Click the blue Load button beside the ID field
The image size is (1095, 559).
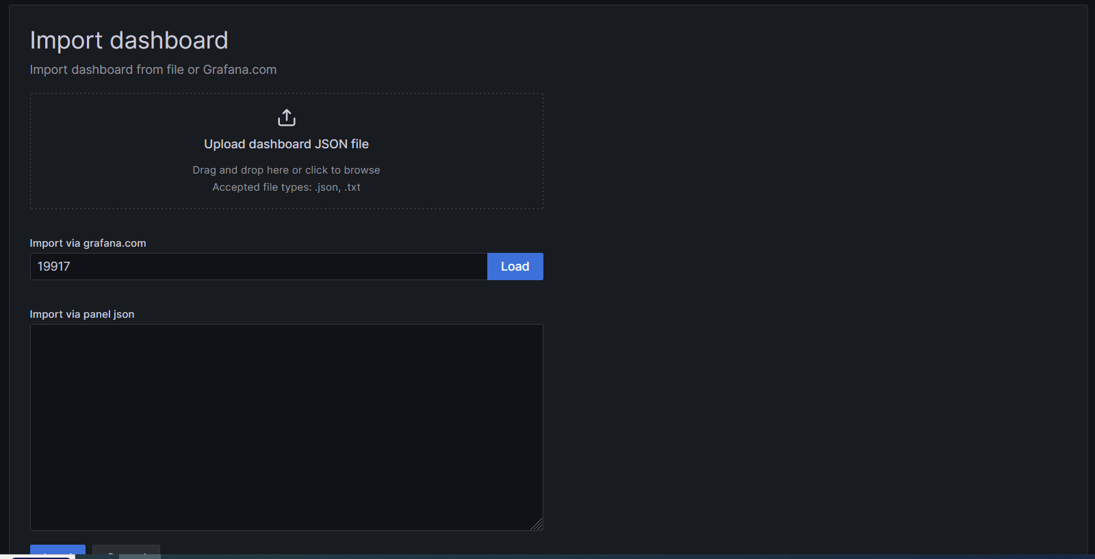515,267
